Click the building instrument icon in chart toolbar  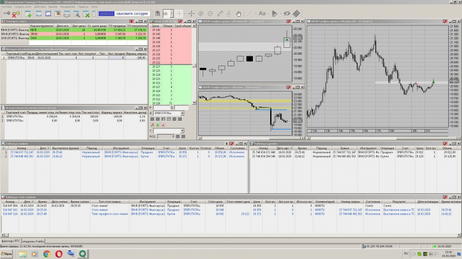point(158,13)
